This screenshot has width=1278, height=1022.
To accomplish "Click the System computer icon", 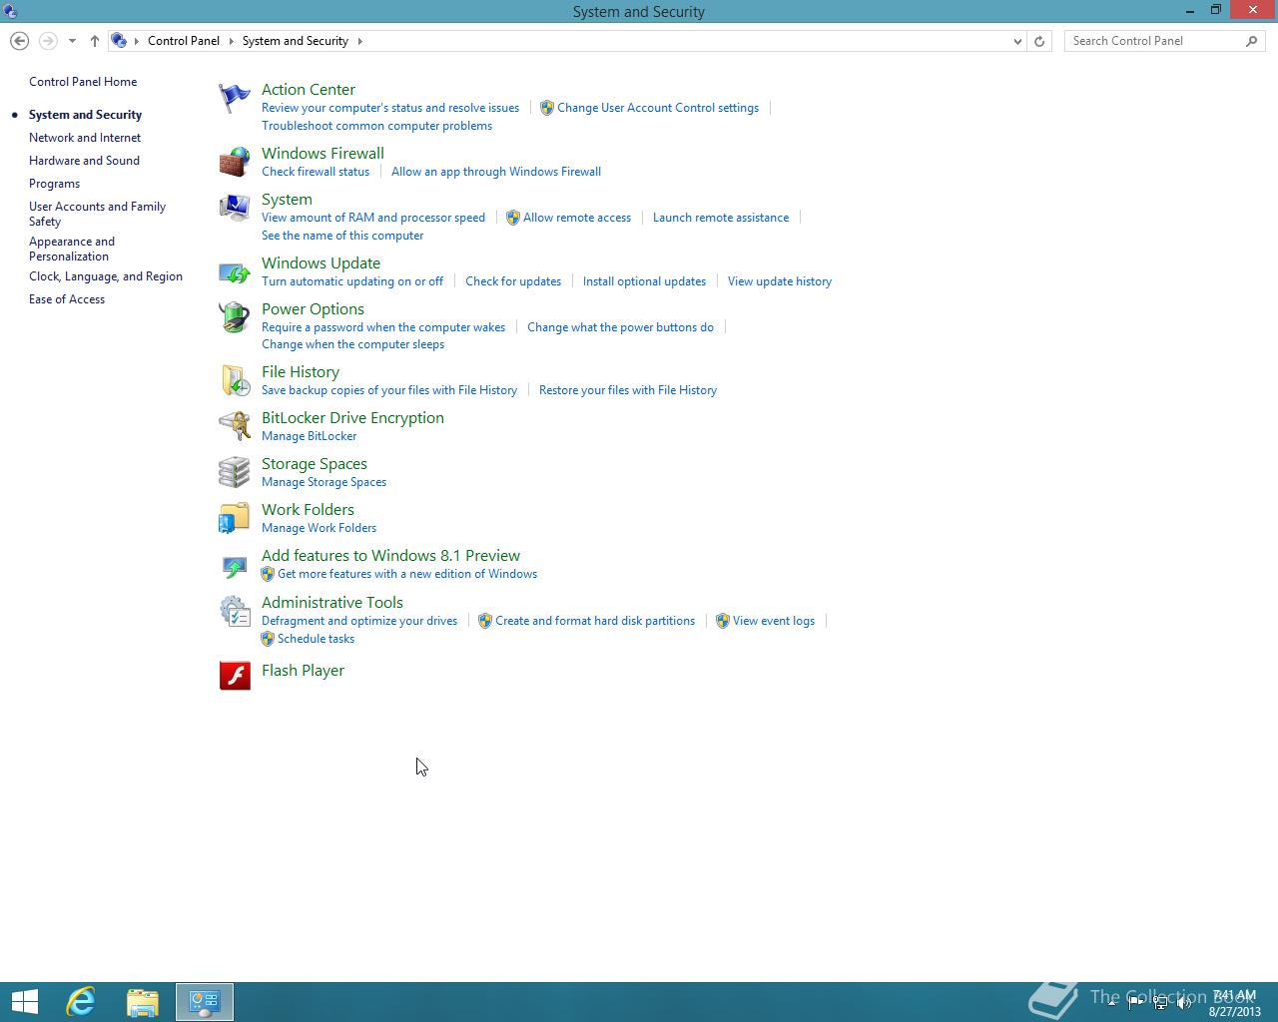I will [235, 208].
